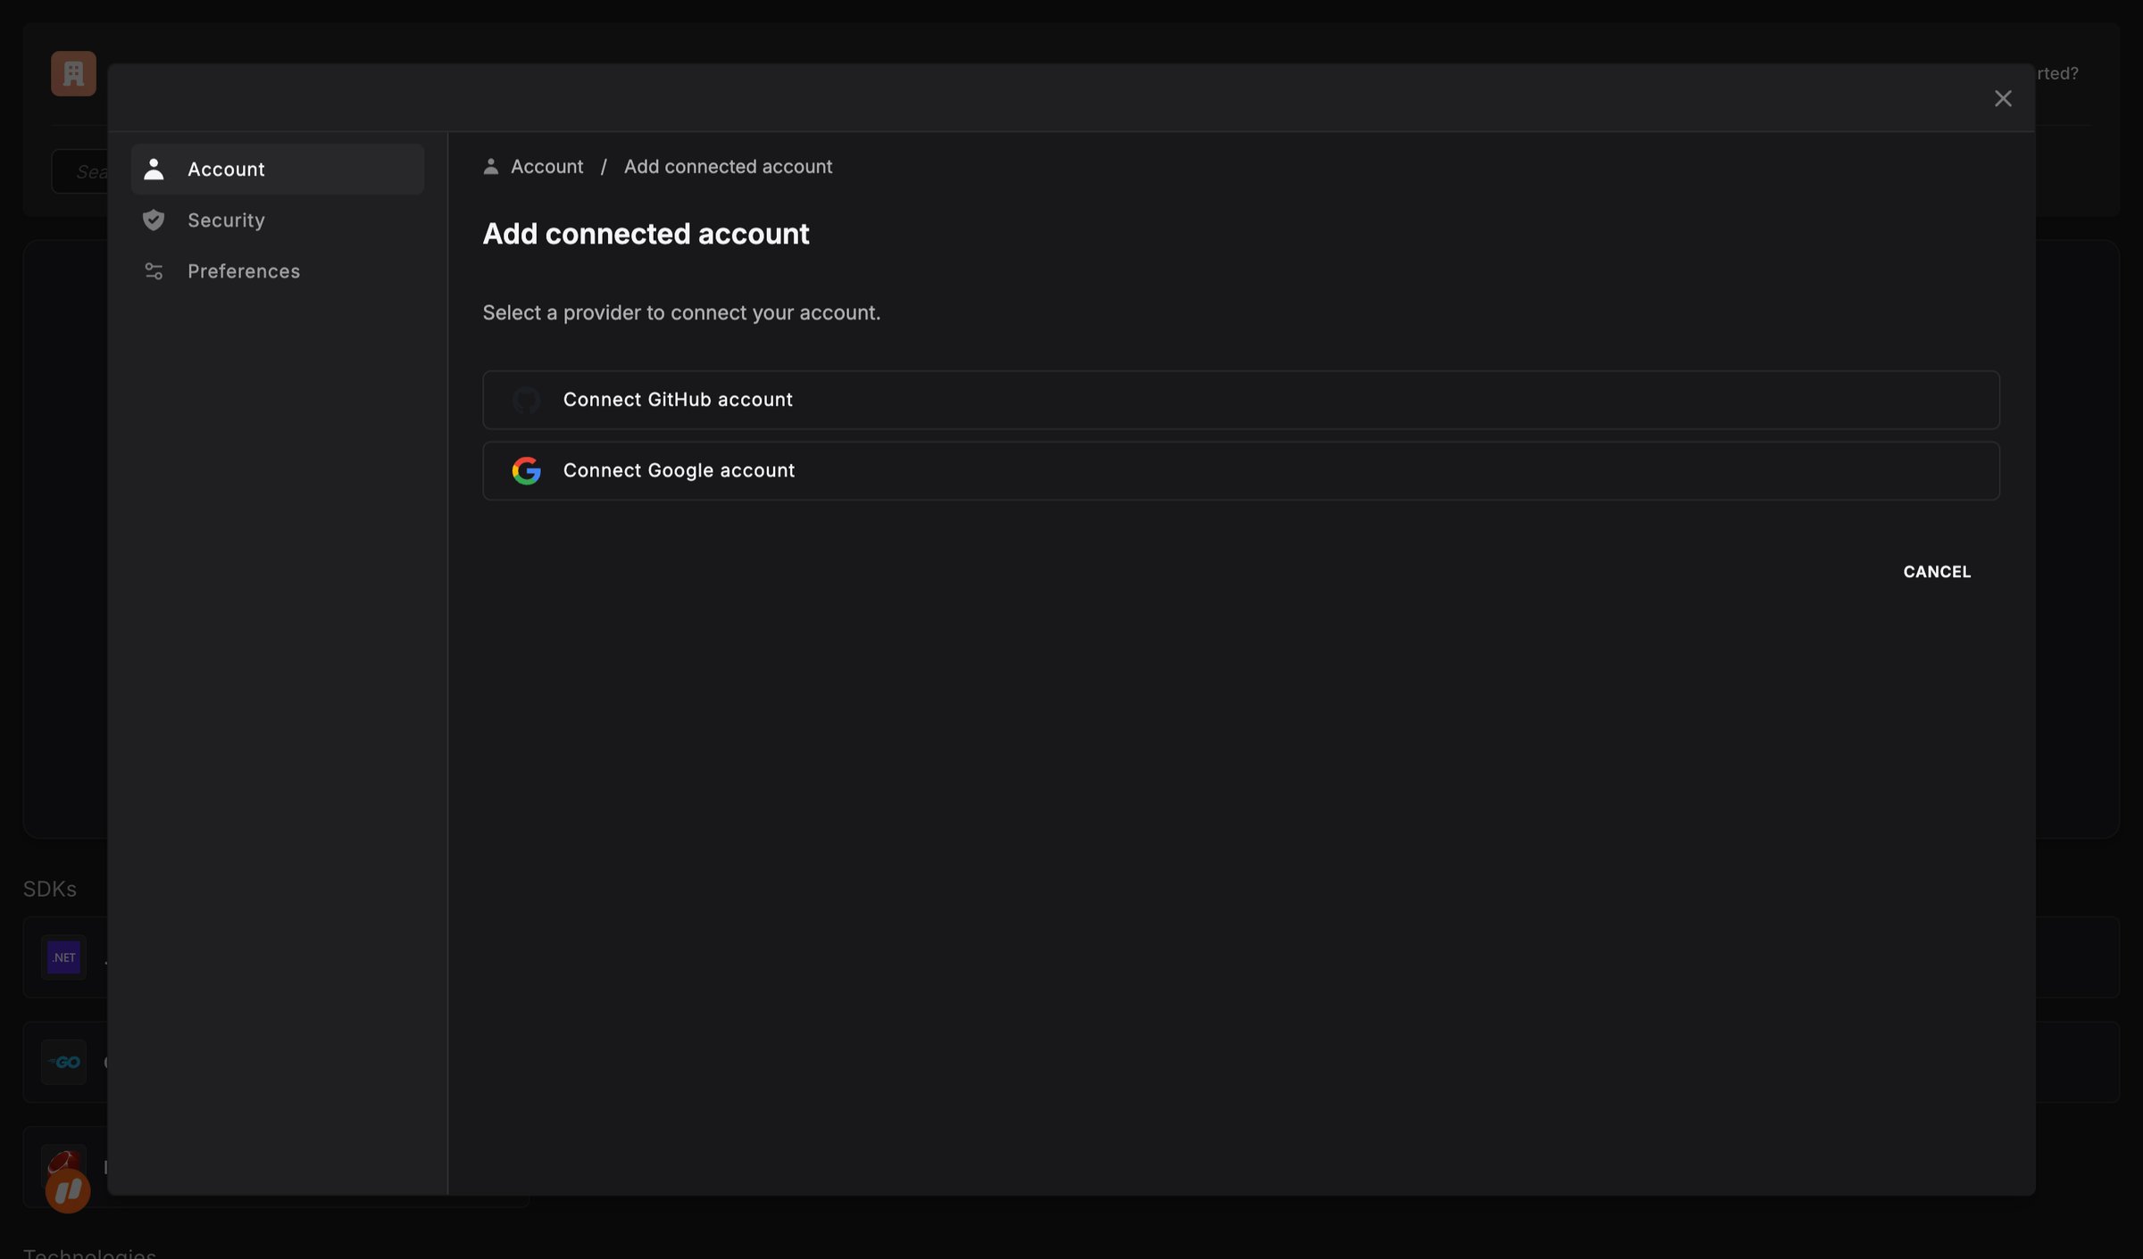Click the Preferences sliders icon
This screenshot has width=2143, height=1259.
154,271
